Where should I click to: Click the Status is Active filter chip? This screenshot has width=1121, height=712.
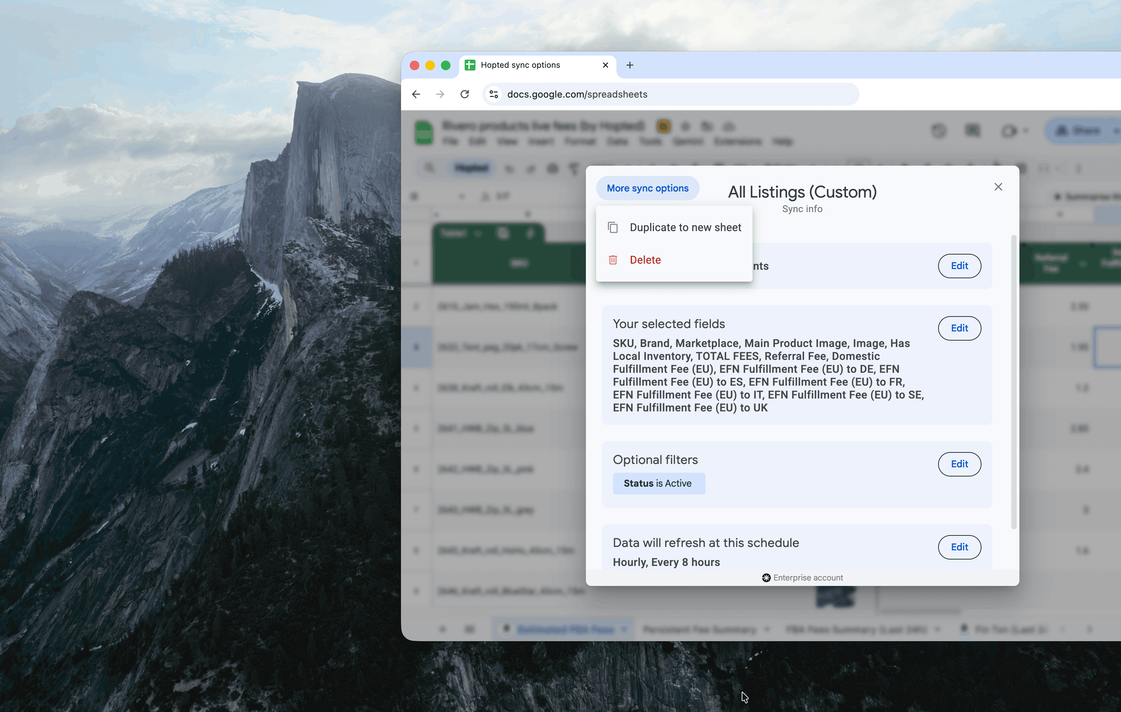[x=658, y=484]
